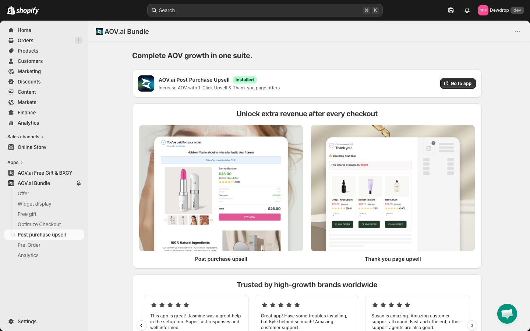
Task: Click 'Trusted by high-growth brands worldwide' heading
Action: pos(307,285)
